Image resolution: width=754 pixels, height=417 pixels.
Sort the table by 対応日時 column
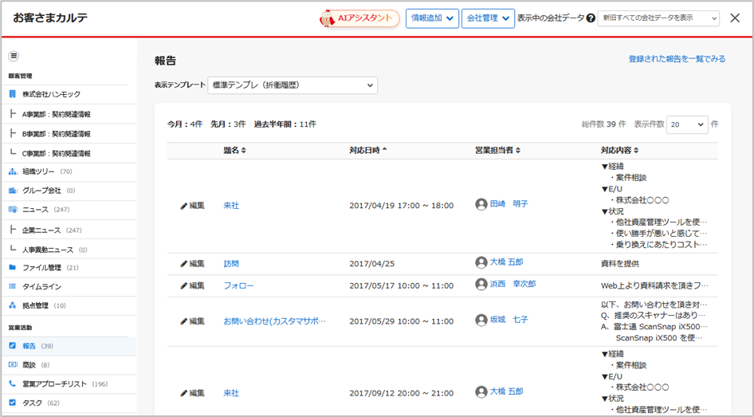[x=368, y=150]
